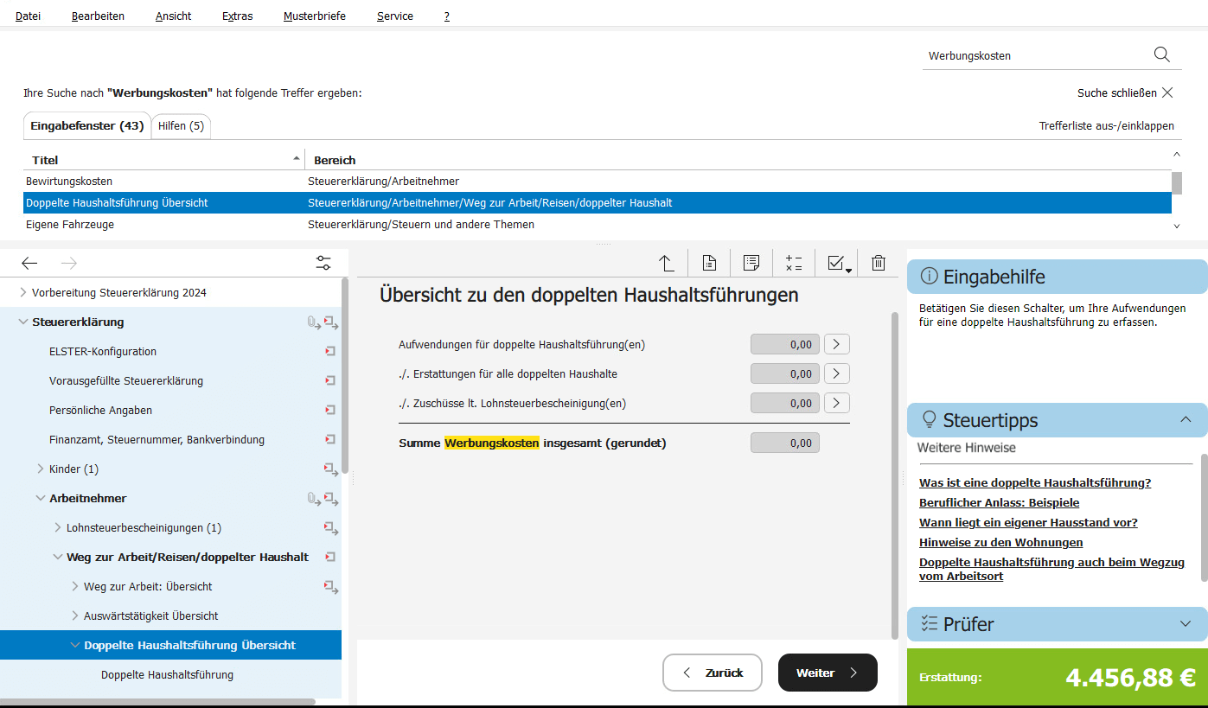Click the Zurück button
This screenshot has height=708, width=1208.
pyautogui.click(x=713, y=673)
